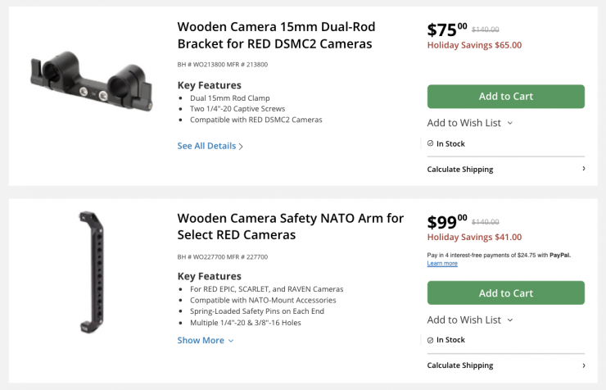The width and height of the screenshot is (606, 390).
Task: Click the $75.00 price on bracket
Action: coord(447,30)
